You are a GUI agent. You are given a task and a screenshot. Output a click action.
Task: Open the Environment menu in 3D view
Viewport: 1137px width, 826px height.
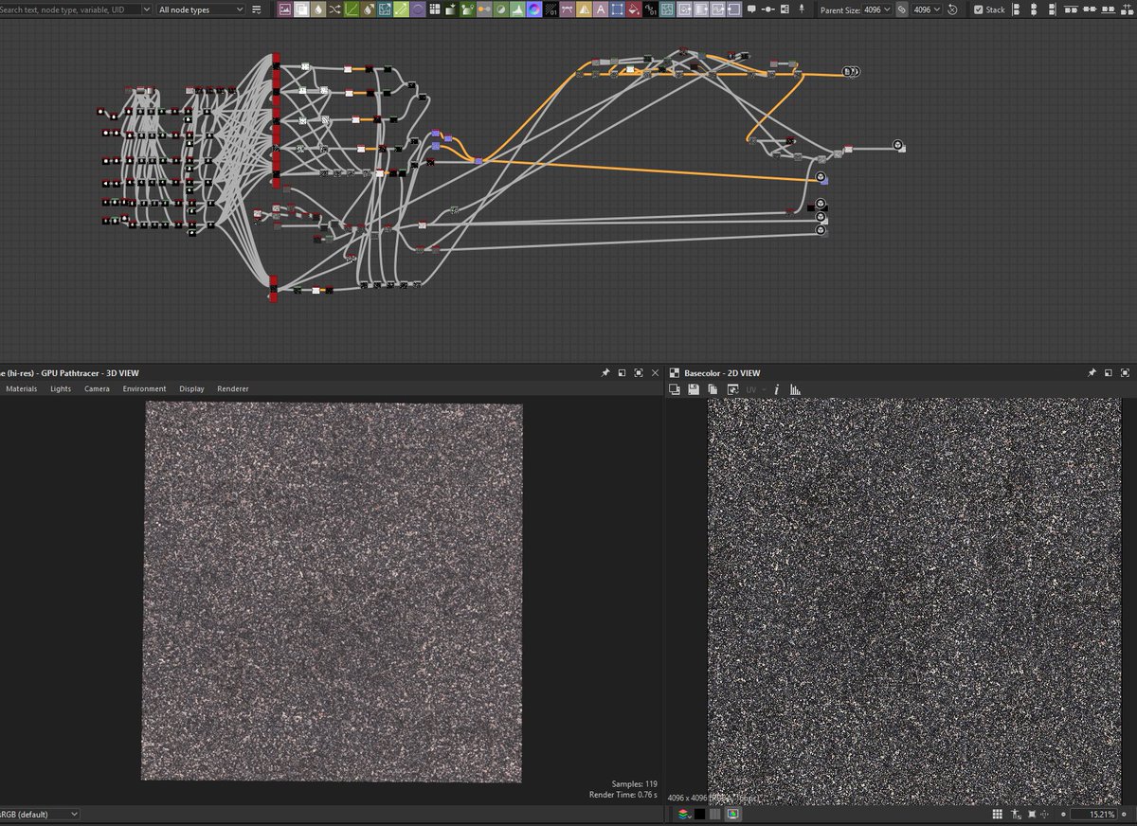pos(144,389)
